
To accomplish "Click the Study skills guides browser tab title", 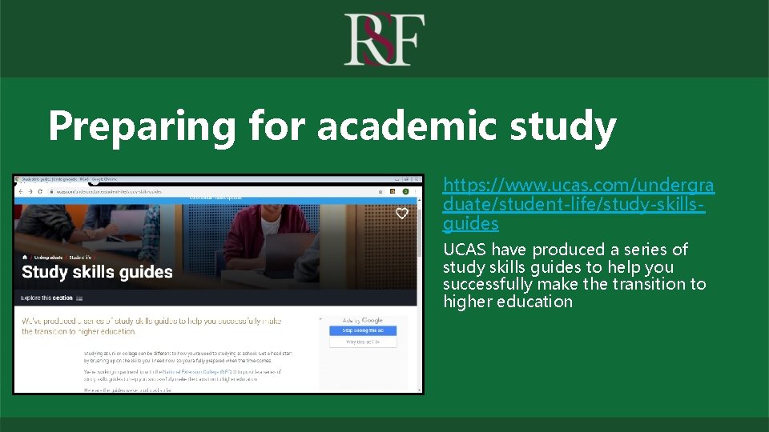I will pos(69,179).
